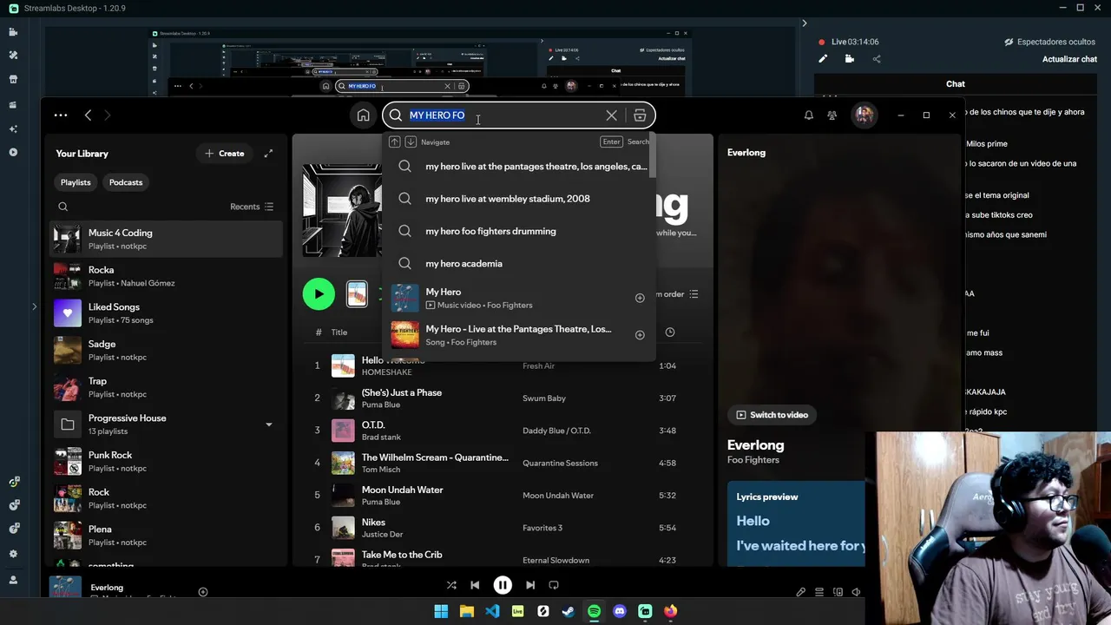Open Foo Fighters artist link in Now Playing

pyautogui.click(x=753, y=460)
